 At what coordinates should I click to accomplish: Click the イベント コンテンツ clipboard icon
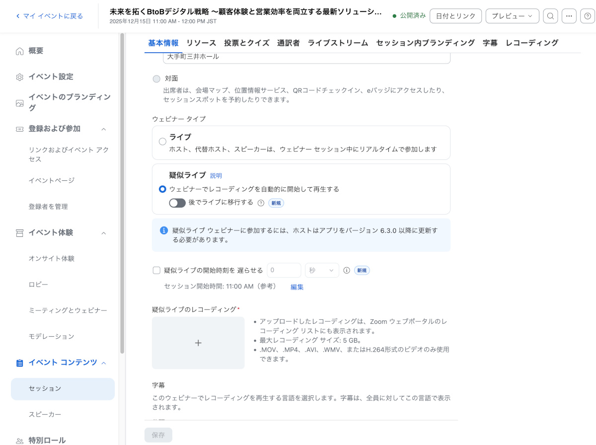tap(19, 363)
